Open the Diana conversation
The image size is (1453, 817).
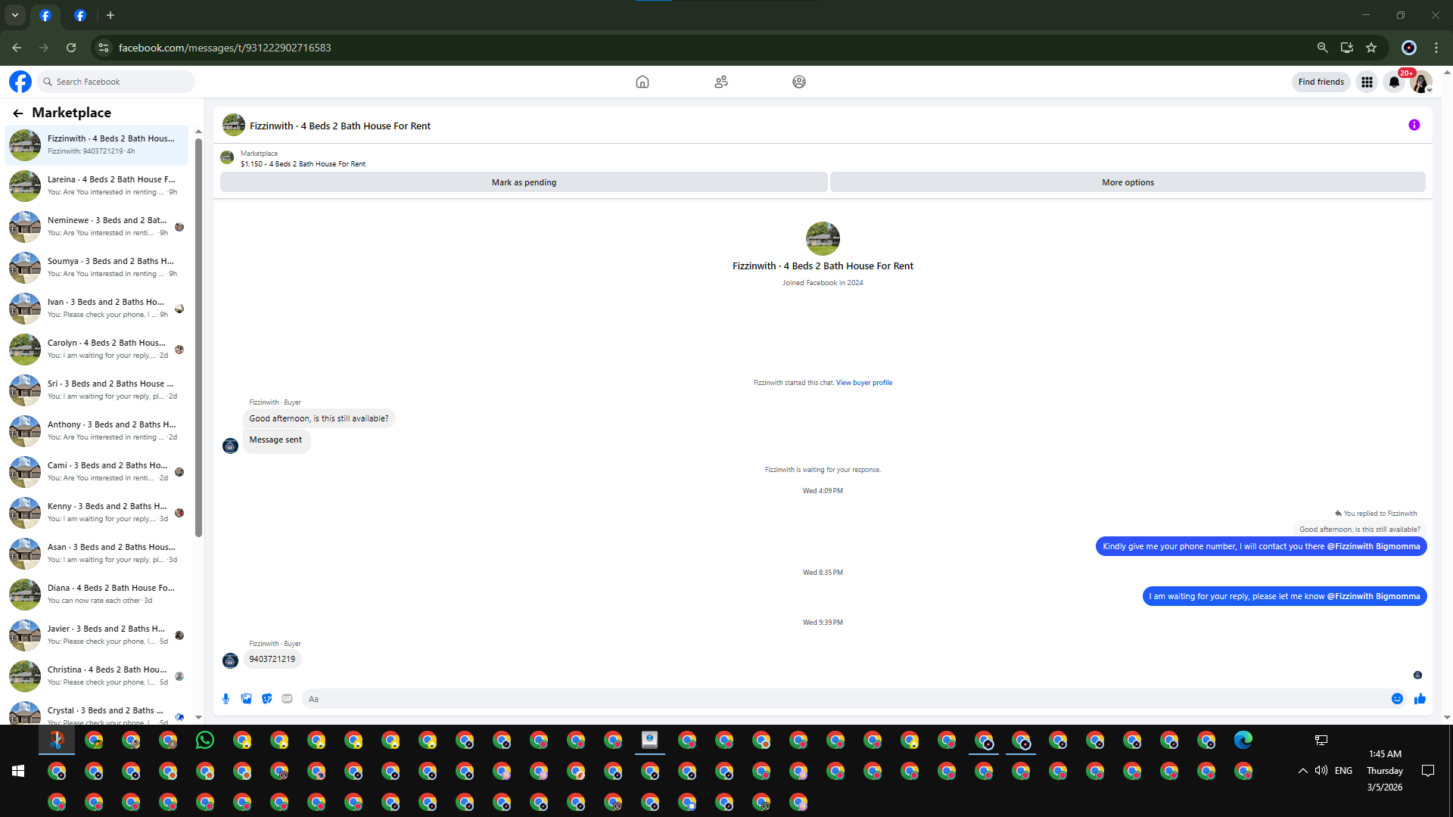coord(97,595)
